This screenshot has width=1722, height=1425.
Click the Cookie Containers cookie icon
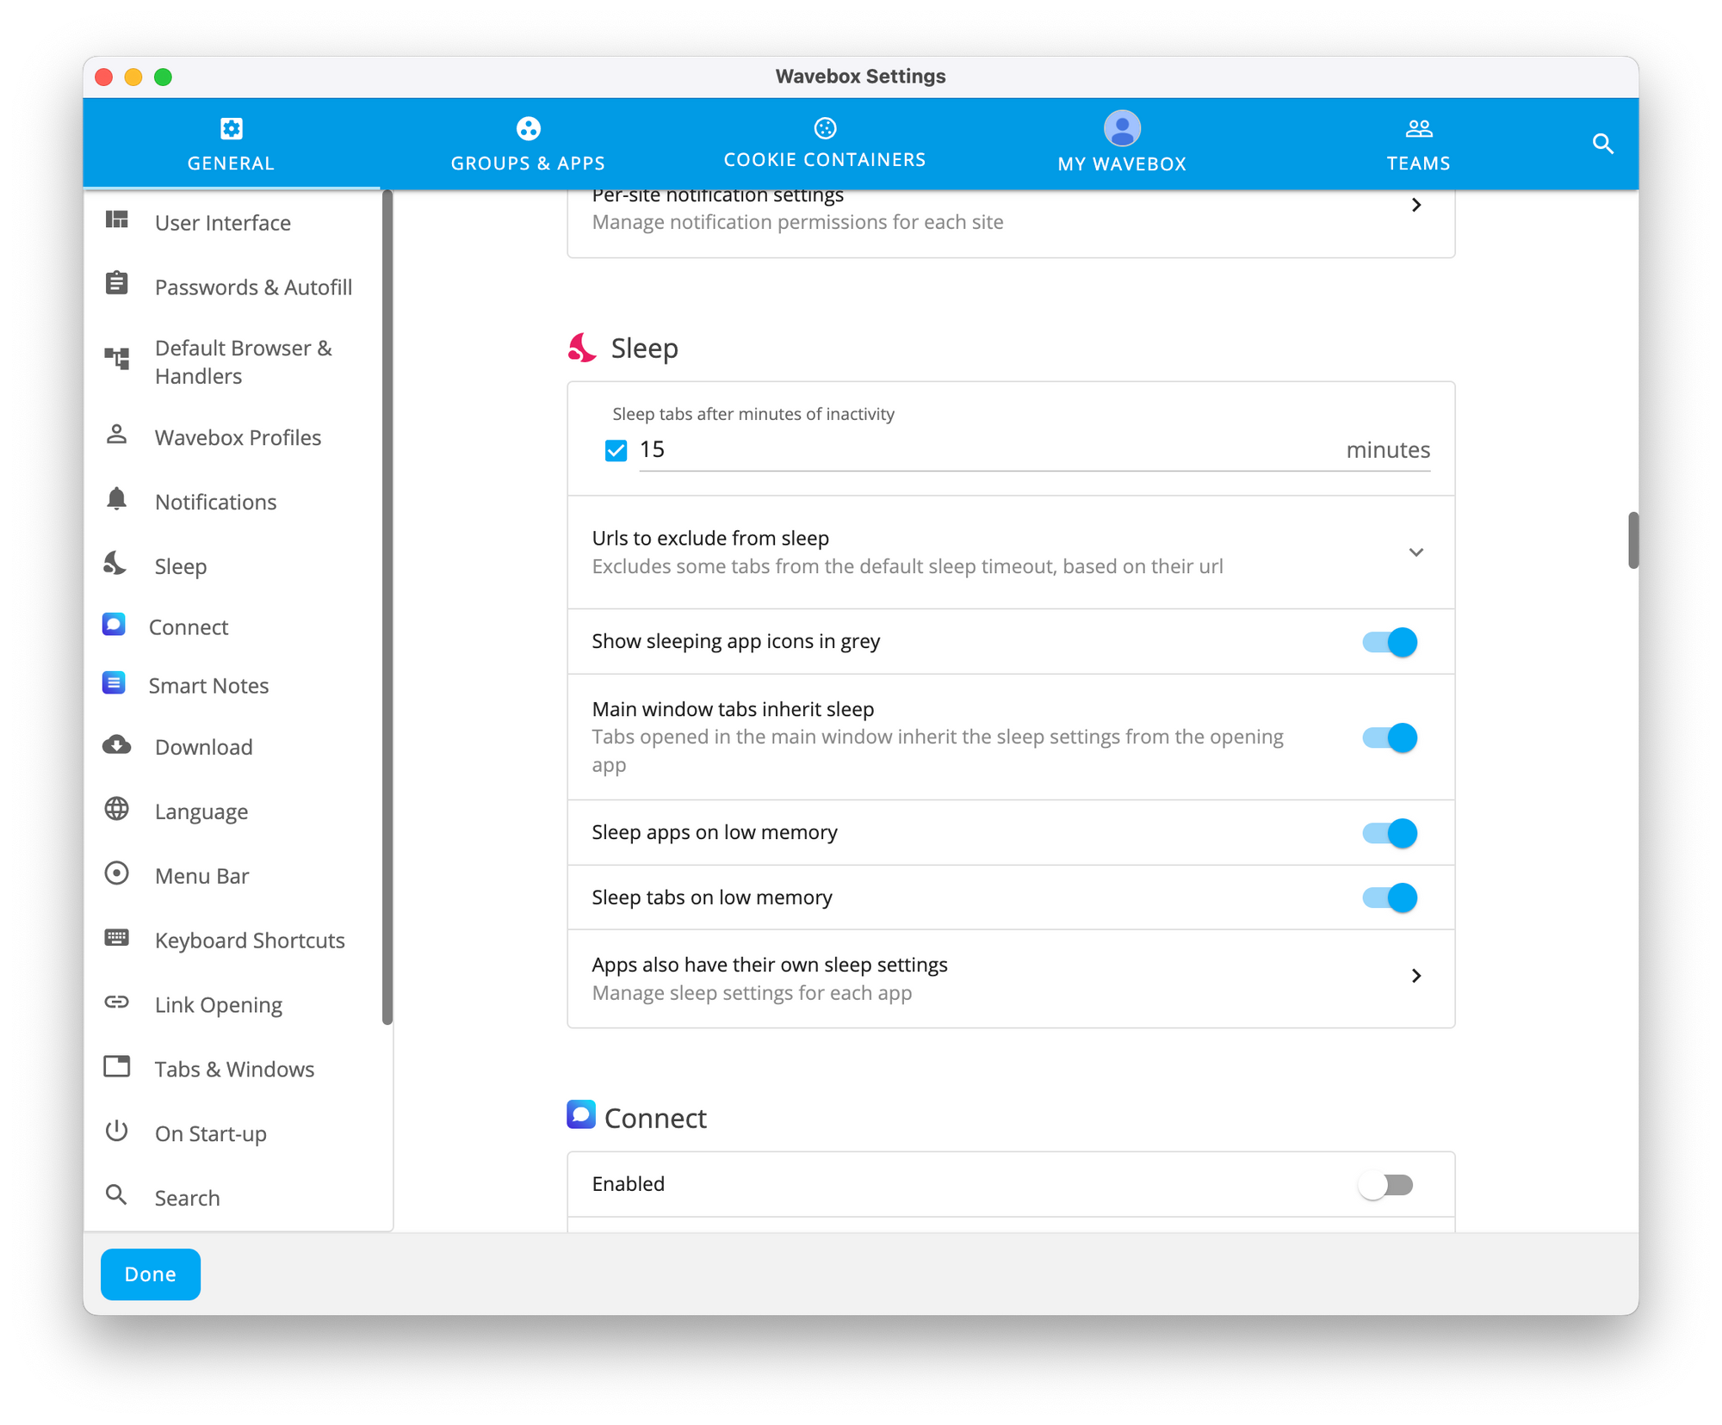click(825, 128)
